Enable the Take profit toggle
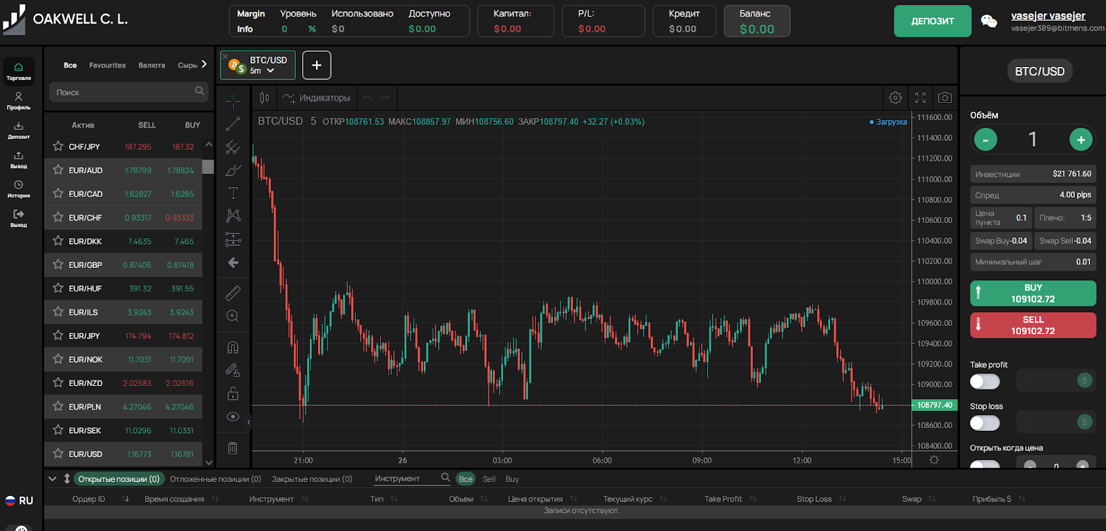 [x=984, y=381]
